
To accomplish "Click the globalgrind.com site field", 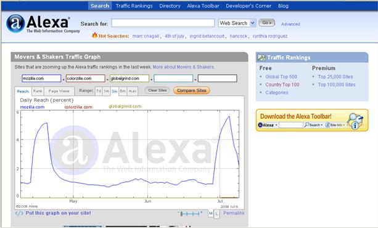I will point(129,78).
